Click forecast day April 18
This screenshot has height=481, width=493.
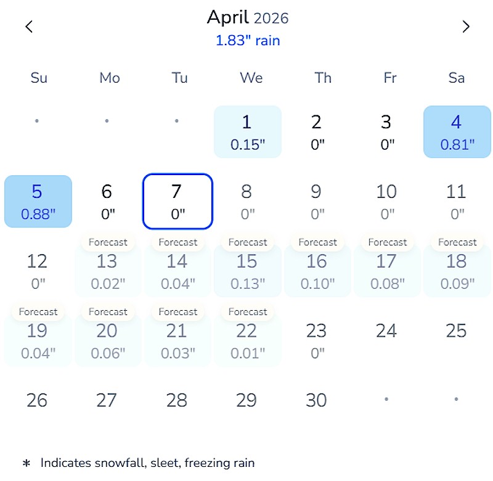pos(457,270)
